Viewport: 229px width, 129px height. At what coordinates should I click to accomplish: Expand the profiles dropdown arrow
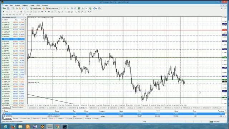click(x=10, y=9)
